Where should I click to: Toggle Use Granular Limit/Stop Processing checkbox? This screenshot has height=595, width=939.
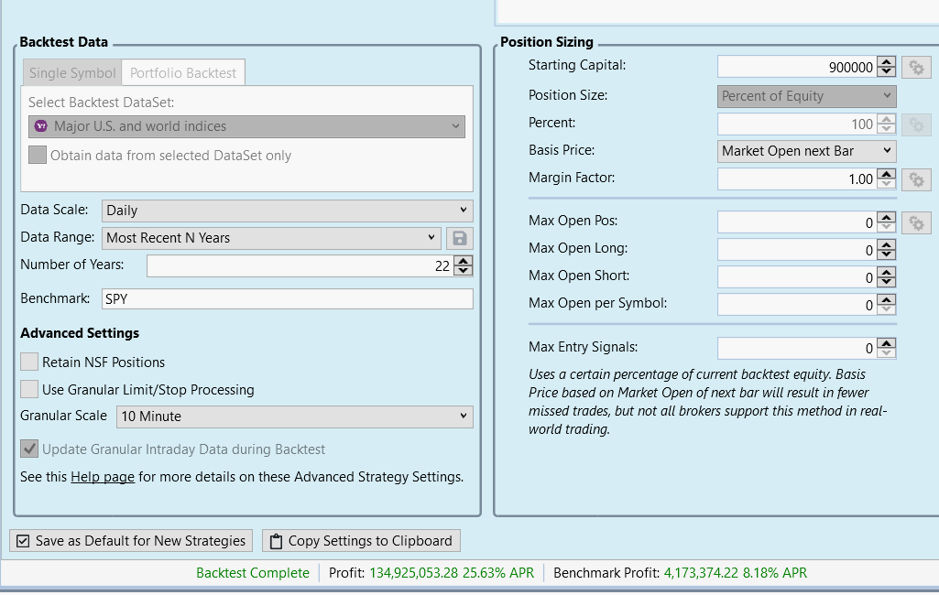(29, 390)
